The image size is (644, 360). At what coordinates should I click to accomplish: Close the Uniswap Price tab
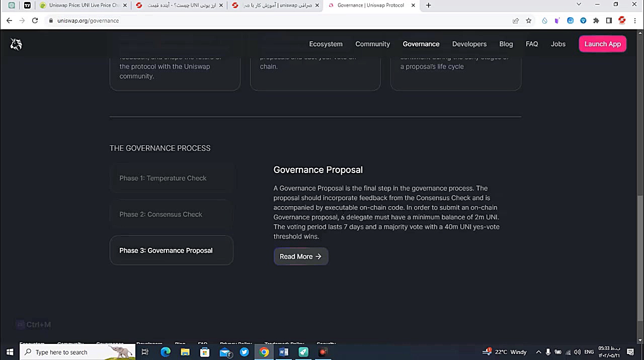point(124,5)
